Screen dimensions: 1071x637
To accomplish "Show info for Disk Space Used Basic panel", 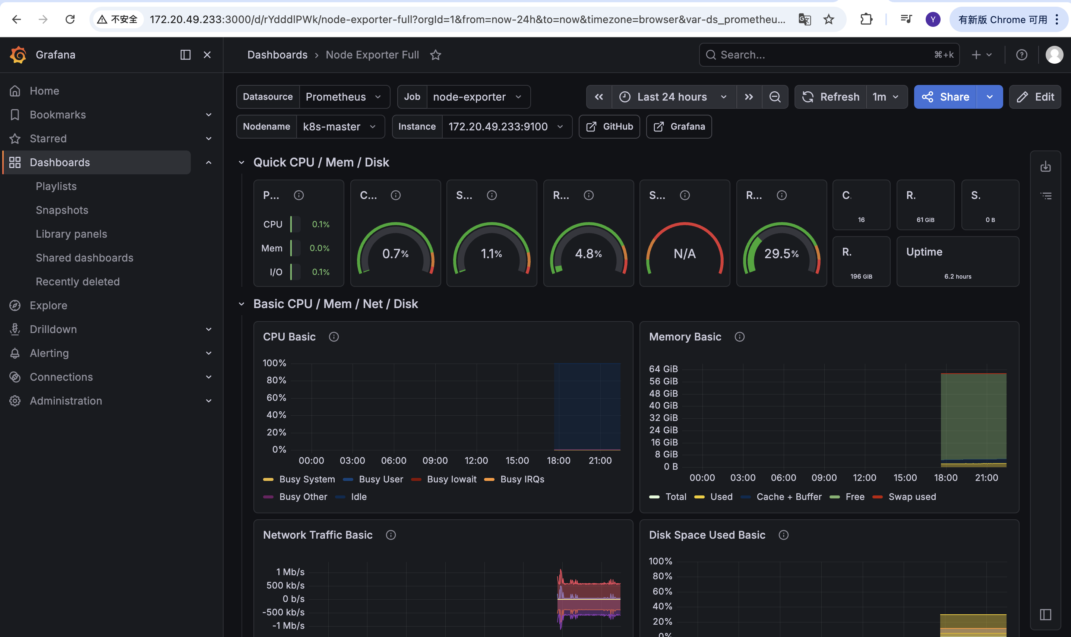I will point(783,535).
